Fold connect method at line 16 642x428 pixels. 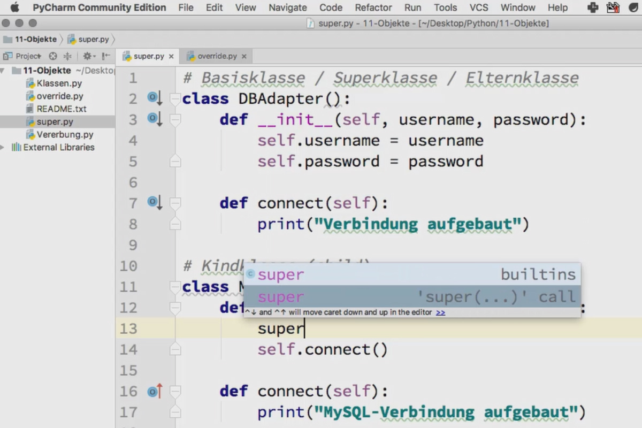pyautogui.click(x=175, y=391)
